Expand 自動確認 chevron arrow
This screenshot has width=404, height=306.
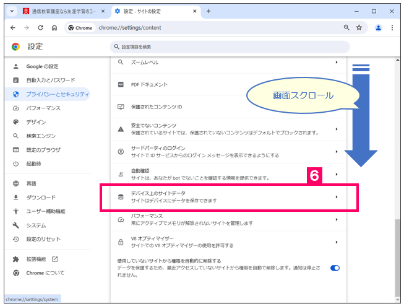pos(336,175)
